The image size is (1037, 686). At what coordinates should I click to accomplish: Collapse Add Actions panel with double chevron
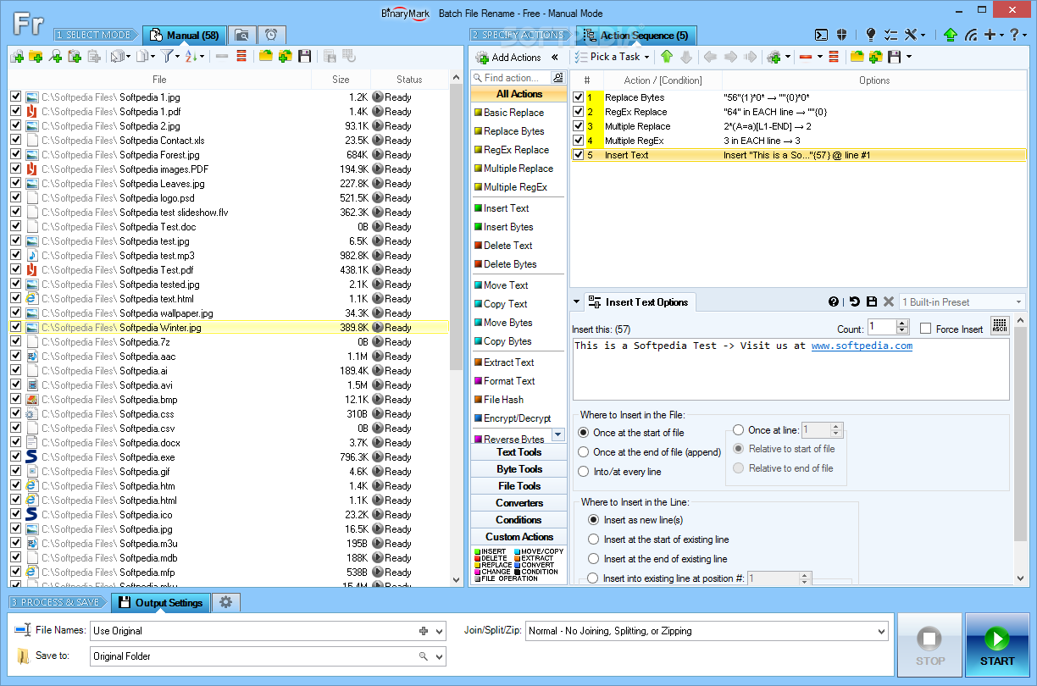[555, 57]
